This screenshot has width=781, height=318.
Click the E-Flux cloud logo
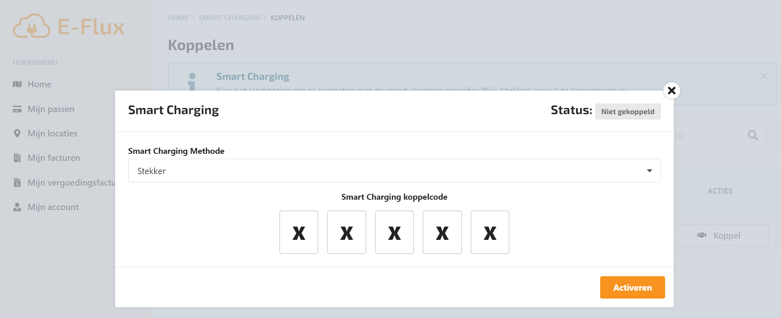[31, 26]
